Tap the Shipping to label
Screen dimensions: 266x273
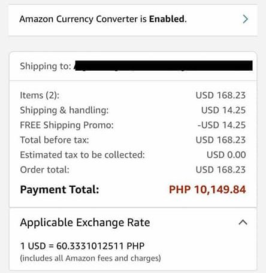pyautogui.click(x=46, y=66)
